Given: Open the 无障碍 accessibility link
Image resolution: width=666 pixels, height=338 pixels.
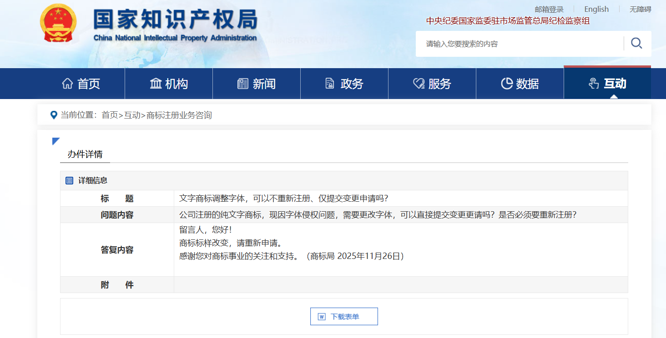Looking at the screenshot, I should pos(640,9).
